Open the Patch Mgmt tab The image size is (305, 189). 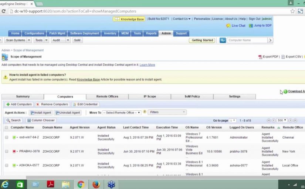click(x=57, y=33)
